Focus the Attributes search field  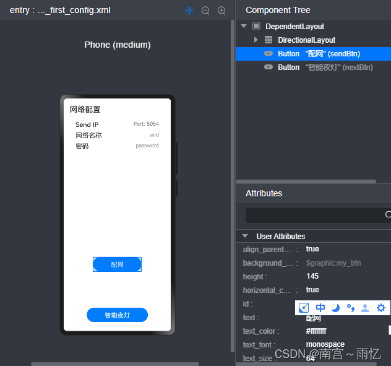pos(318,216)
